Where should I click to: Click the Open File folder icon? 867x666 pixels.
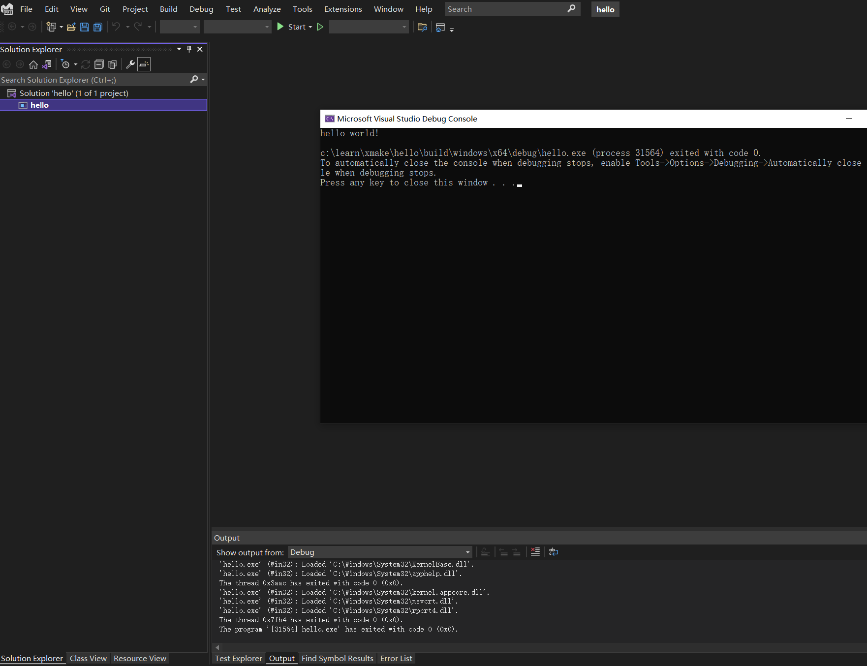(x=71, y=27)
